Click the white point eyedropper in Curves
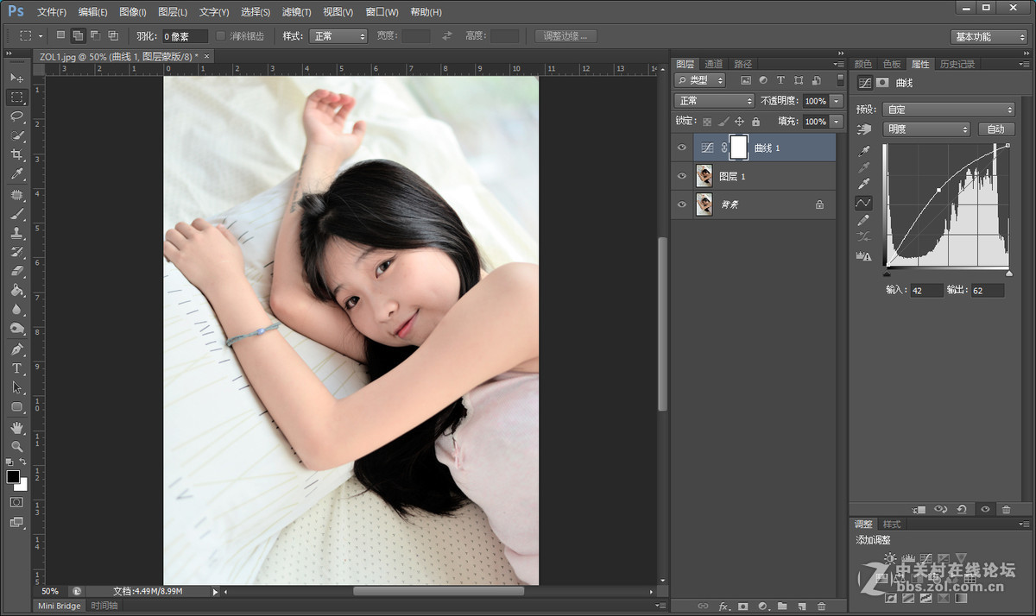 click(863, 185)
